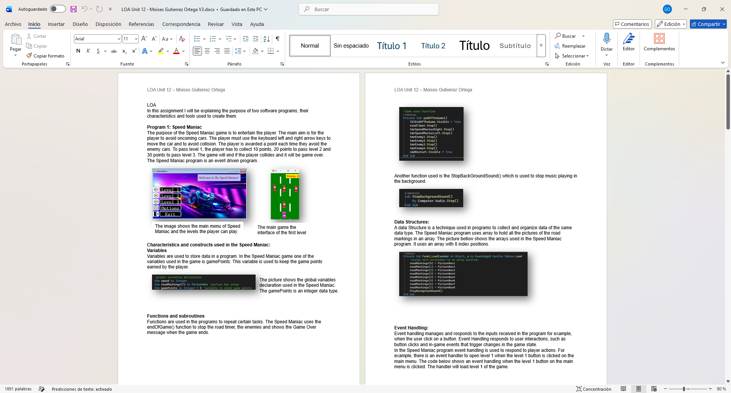Image resolution: width=731 pixels, height=393 pixels.
Task: Click the vertical scrollbar thumb
Action: click(x=728, y=102)
